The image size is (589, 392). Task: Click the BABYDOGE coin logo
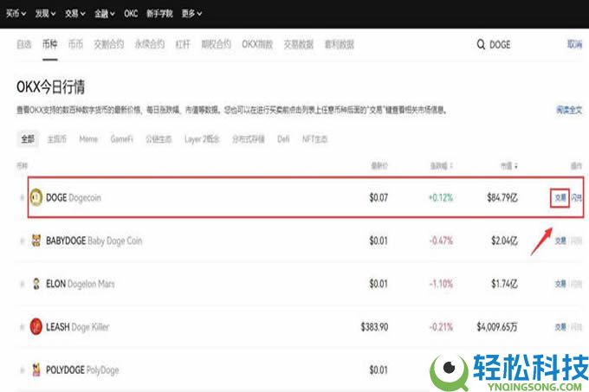point(36,241)
